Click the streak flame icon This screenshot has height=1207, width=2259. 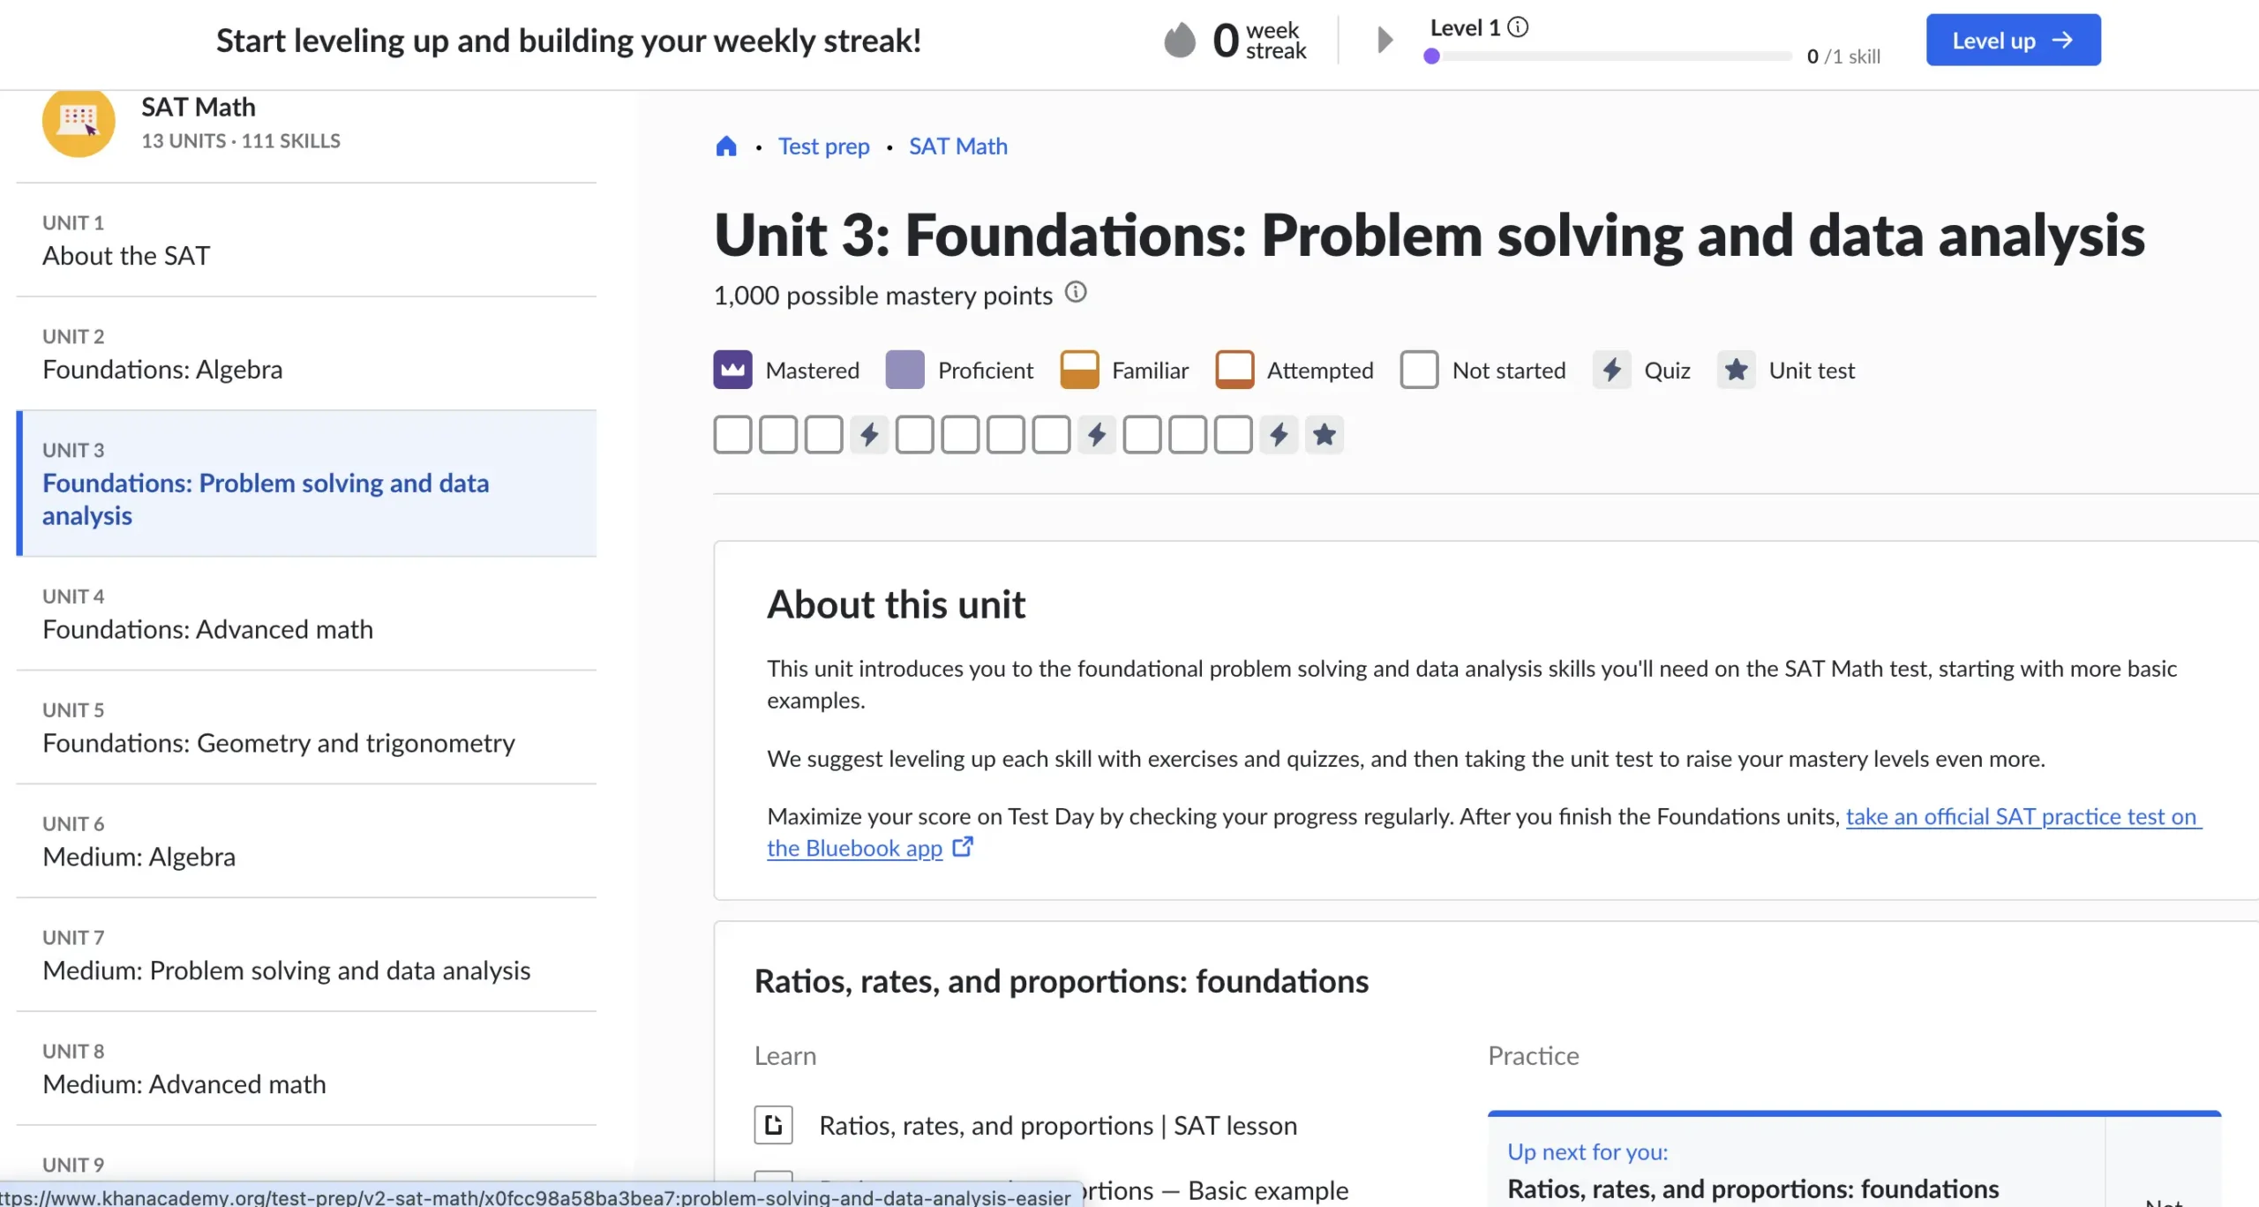click(x=1179, y=41)
